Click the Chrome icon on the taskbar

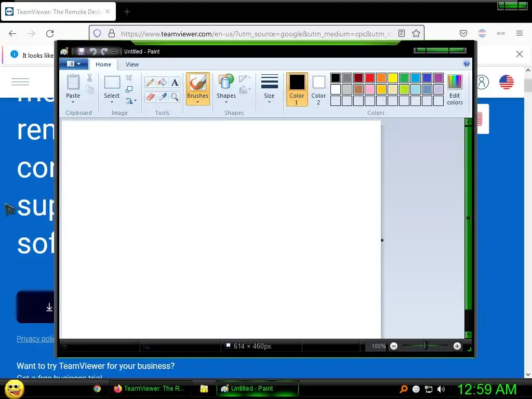[x=97, y=389]
